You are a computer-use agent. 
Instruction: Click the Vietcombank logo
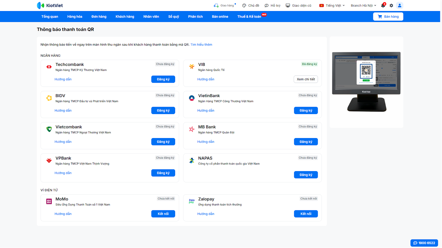click(x=49, y=129)
